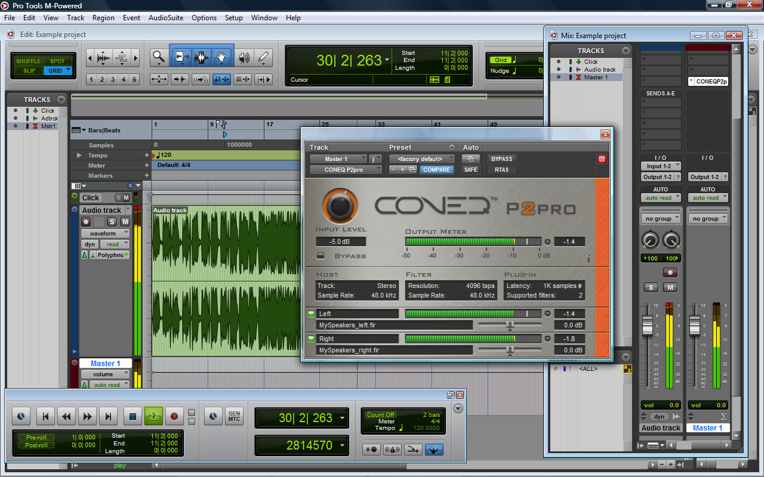Click Go to End transport button
This screenshot has width=764, height=477.
click(108, 416)
